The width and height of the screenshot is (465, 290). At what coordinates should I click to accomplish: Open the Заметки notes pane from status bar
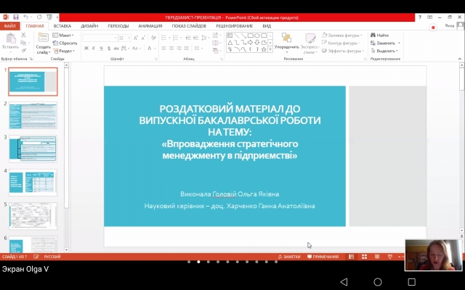click(289, 257)
